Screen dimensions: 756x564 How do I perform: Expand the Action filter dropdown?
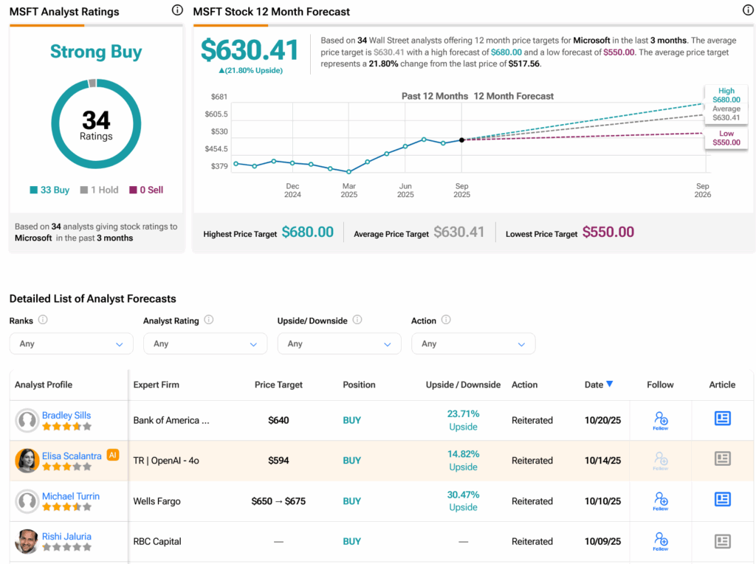[x=472, y=344]
